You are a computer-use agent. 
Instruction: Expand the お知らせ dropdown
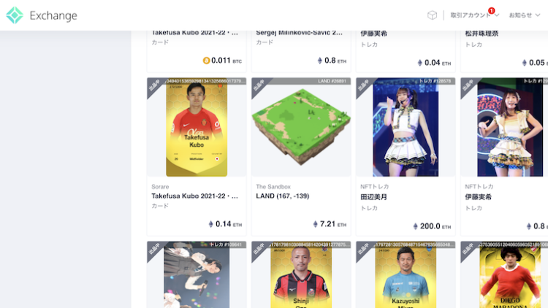click(524, 15)
